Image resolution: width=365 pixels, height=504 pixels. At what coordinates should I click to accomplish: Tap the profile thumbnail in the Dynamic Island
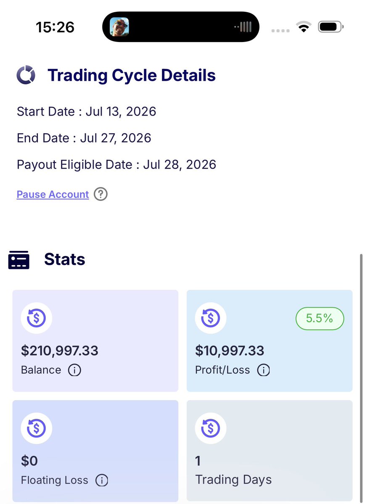(119, 27)
